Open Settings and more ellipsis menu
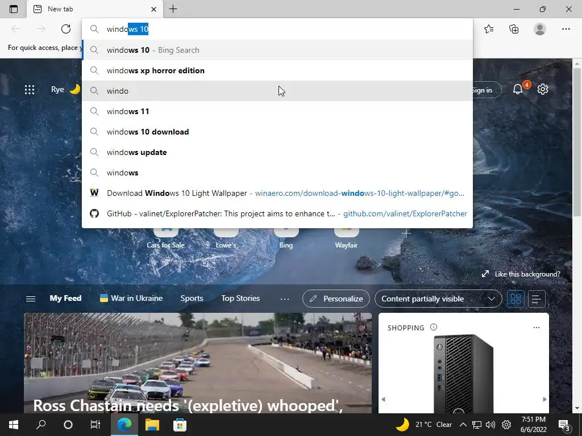582x436 pixels. pos(566,29)
